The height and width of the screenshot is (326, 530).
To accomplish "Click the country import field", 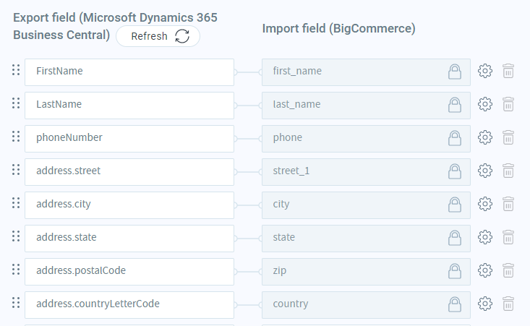I will (x=366, y=305).
